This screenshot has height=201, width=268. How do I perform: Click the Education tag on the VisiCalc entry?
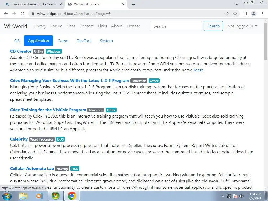pyautogui.click(x=96, y=110)
